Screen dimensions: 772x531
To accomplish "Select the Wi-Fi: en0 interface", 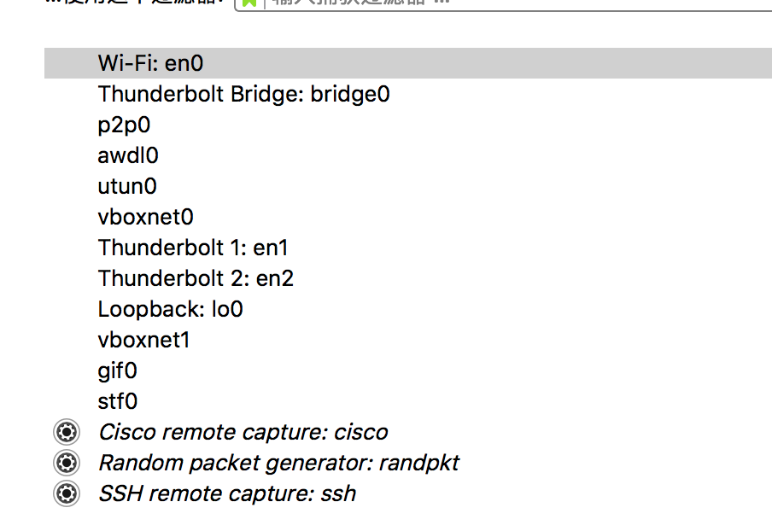I will click(408, 63).
